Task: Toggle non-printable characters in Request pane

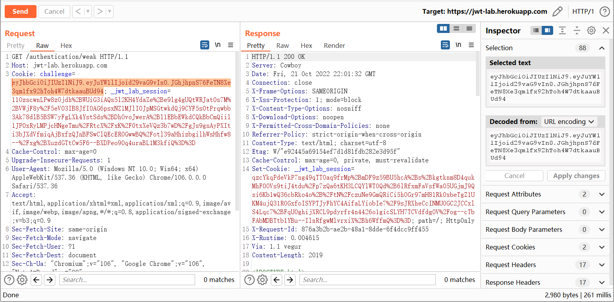Action: coord(217,45)
